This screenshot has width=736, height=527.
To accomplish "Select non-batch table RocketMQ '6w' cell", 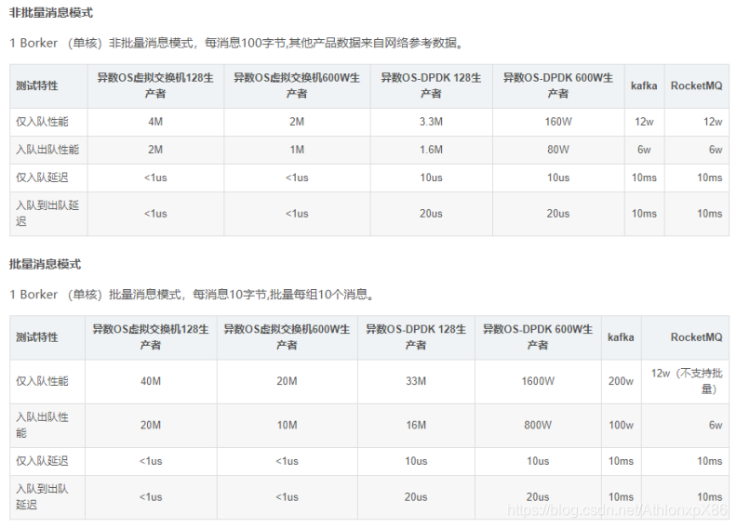I will 697,150.
